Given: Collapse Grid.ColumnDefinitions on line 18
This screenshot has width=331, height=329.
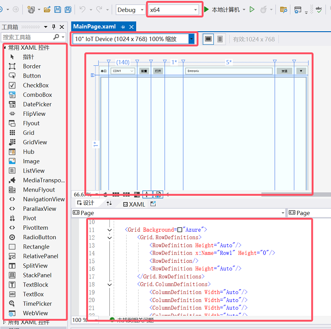Looking at the screenshot, I should pos(110,285).
